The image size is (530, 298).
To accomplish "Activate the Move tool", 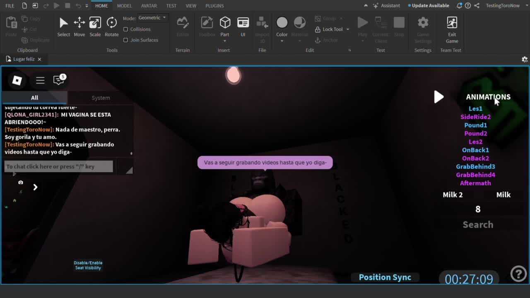I will pos(79,23).
